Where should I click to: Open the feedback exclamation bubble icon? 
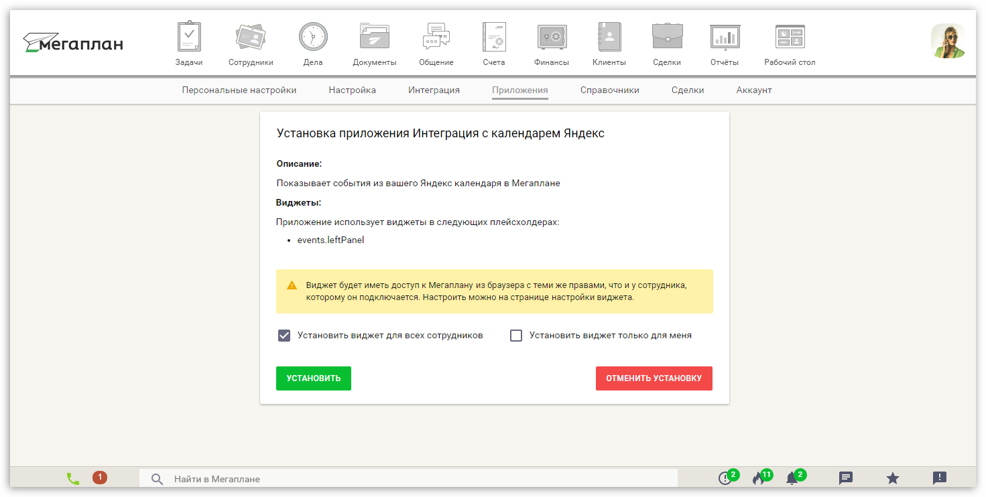pos(940,478)
